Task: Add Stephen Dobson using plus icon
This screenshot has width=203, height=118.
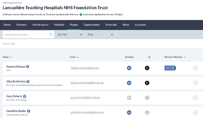Action: (196, 68)
